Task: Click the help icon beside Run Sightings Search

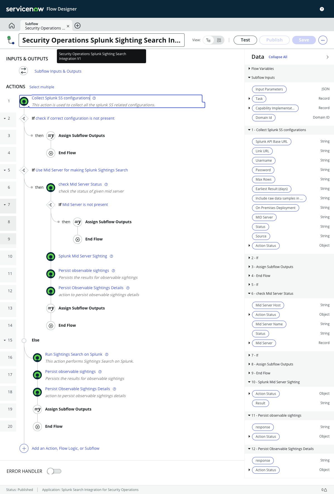Action: click(107, 354)
